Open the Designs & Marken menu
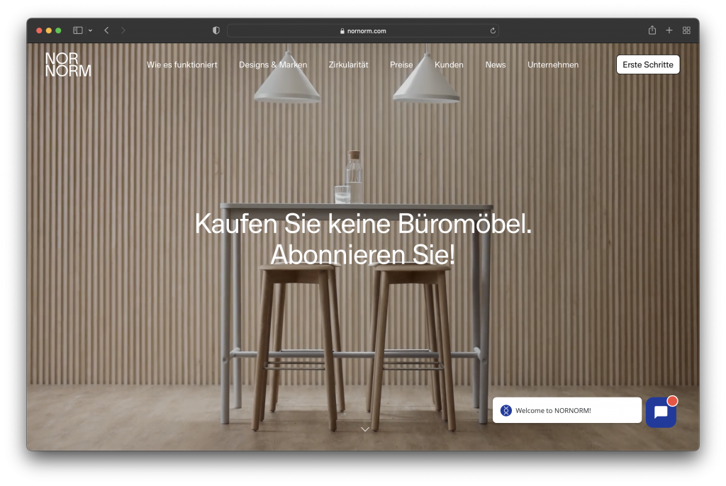Image resolution: width=726 pixels, height=486 pixels. [273, 64]
